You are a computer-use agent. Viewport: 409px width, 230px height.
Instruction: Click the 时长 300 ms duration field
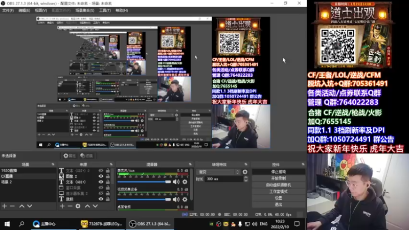224,179
